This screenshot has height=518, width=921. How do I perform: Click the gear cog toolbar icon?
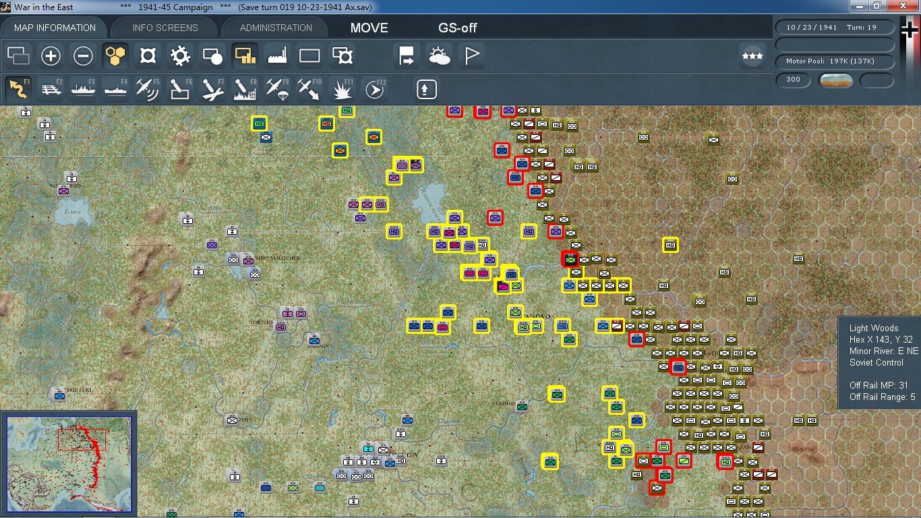tap(180, 56)
